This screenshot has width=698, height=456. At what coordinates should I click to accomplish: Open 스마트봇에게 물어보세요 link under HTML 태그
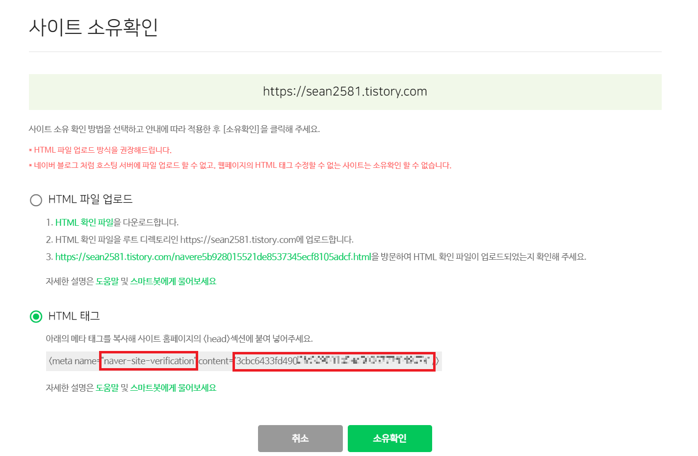point(173,388)
